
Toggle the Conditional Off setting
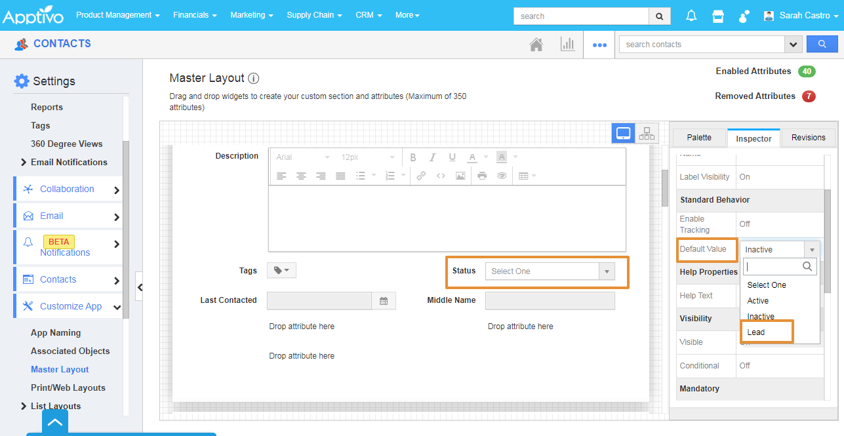(745, 366)
